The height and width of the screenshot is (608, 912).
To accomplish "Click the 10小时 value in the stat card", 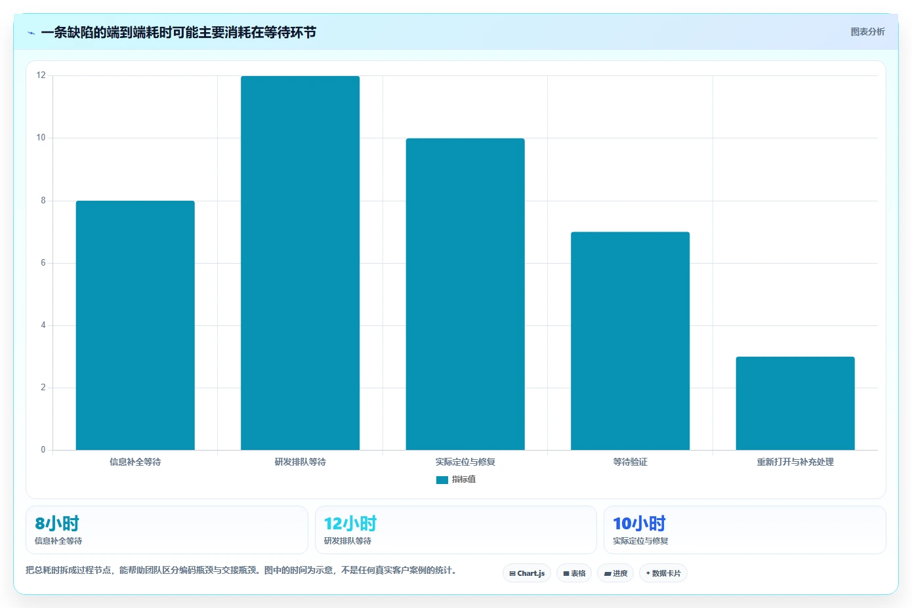I will [639, 523].
